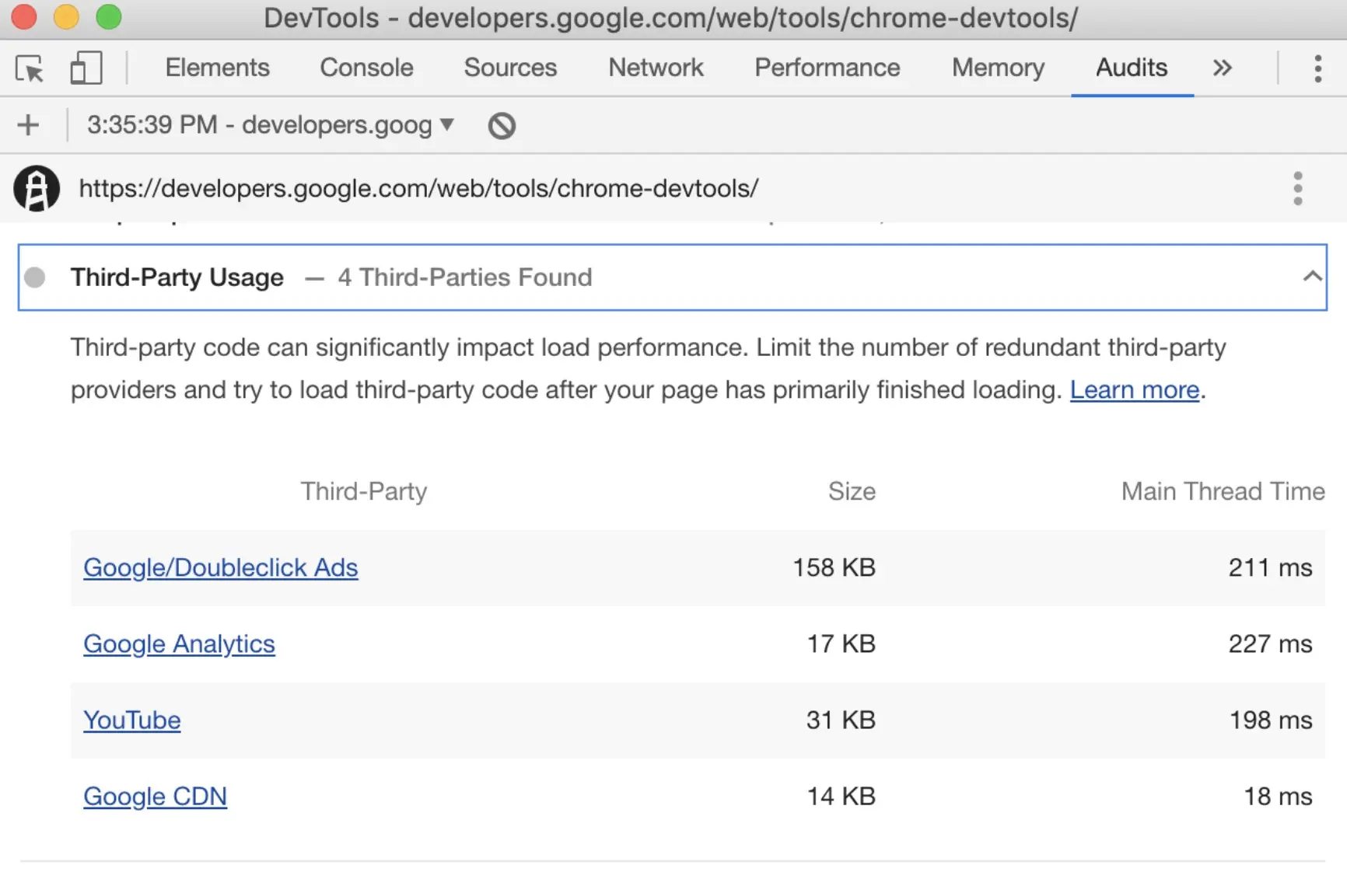1347x886 pixels.
Task: Select the inspect element cursor icon
Action: (x=30, y=69)
